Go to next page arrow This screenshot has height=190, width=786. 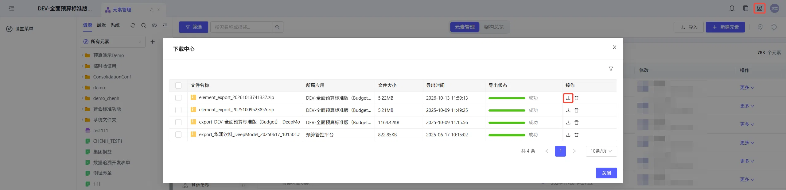pos(574,151)
